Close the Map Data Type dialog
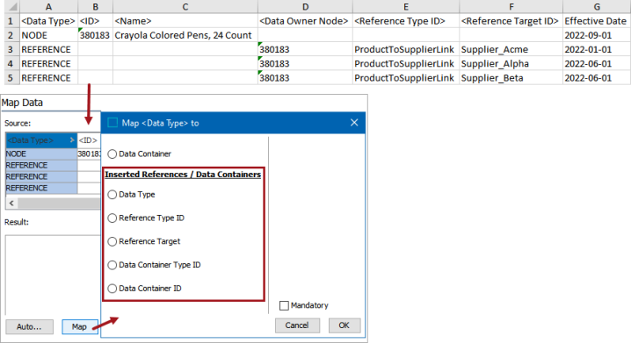Viewport: 631px width, 343px height. (x=354, y=123)
